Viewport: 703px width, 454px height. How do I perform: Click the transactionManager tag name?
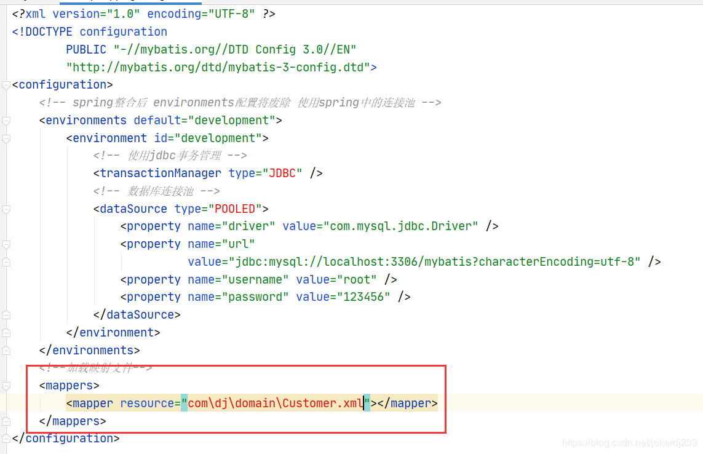pos(161,173)
